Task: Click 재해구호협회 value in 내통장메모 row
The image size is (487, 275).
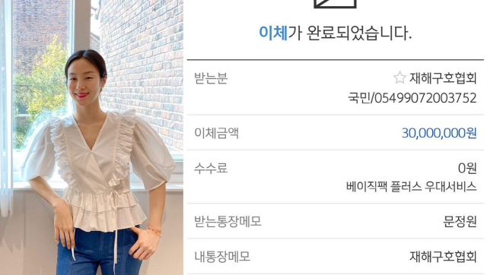Action: pyautogui.click(x=443, y=257)
